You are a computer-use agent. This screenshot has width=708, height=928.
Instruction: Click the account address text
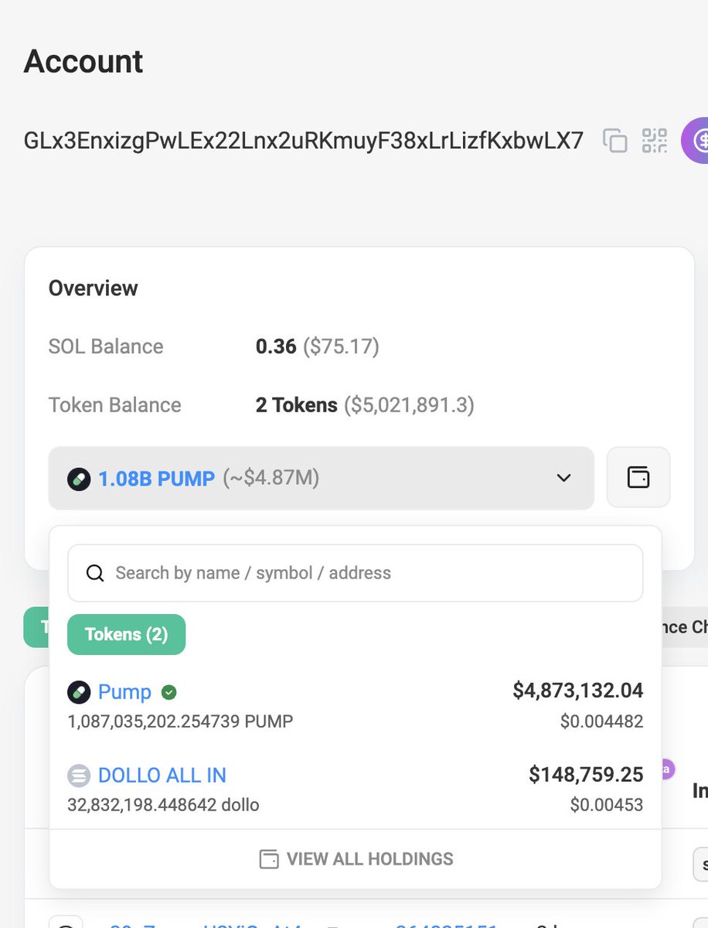pyautogui.click(x=304, y=140)
